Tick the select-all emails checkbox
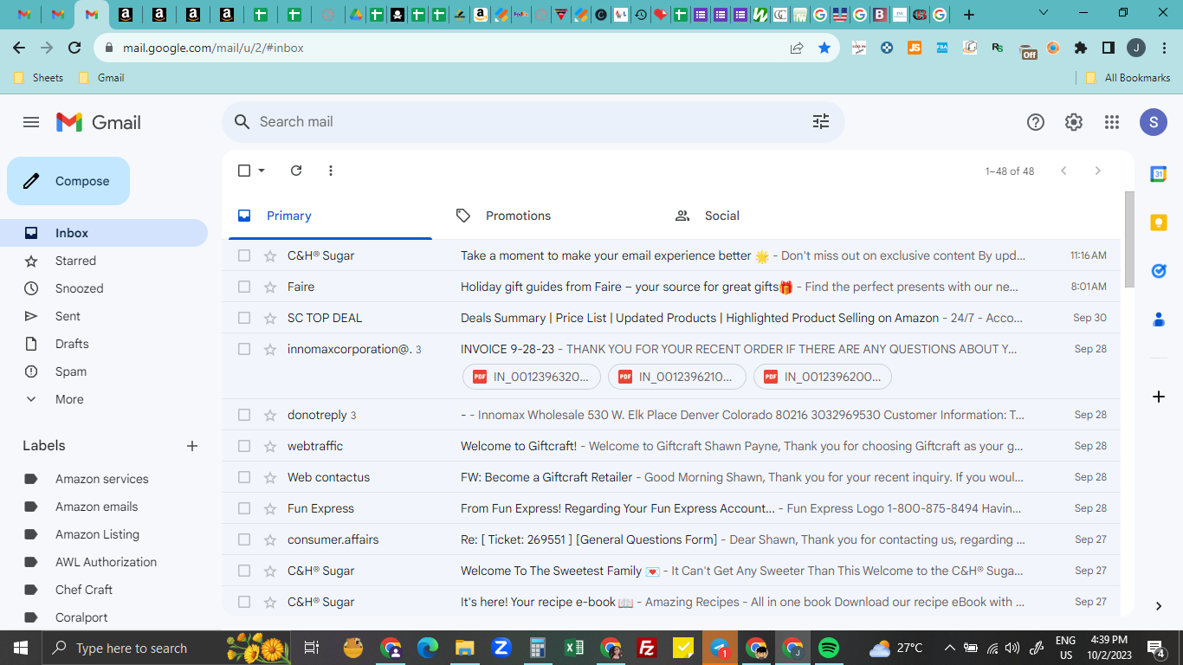 244,171
